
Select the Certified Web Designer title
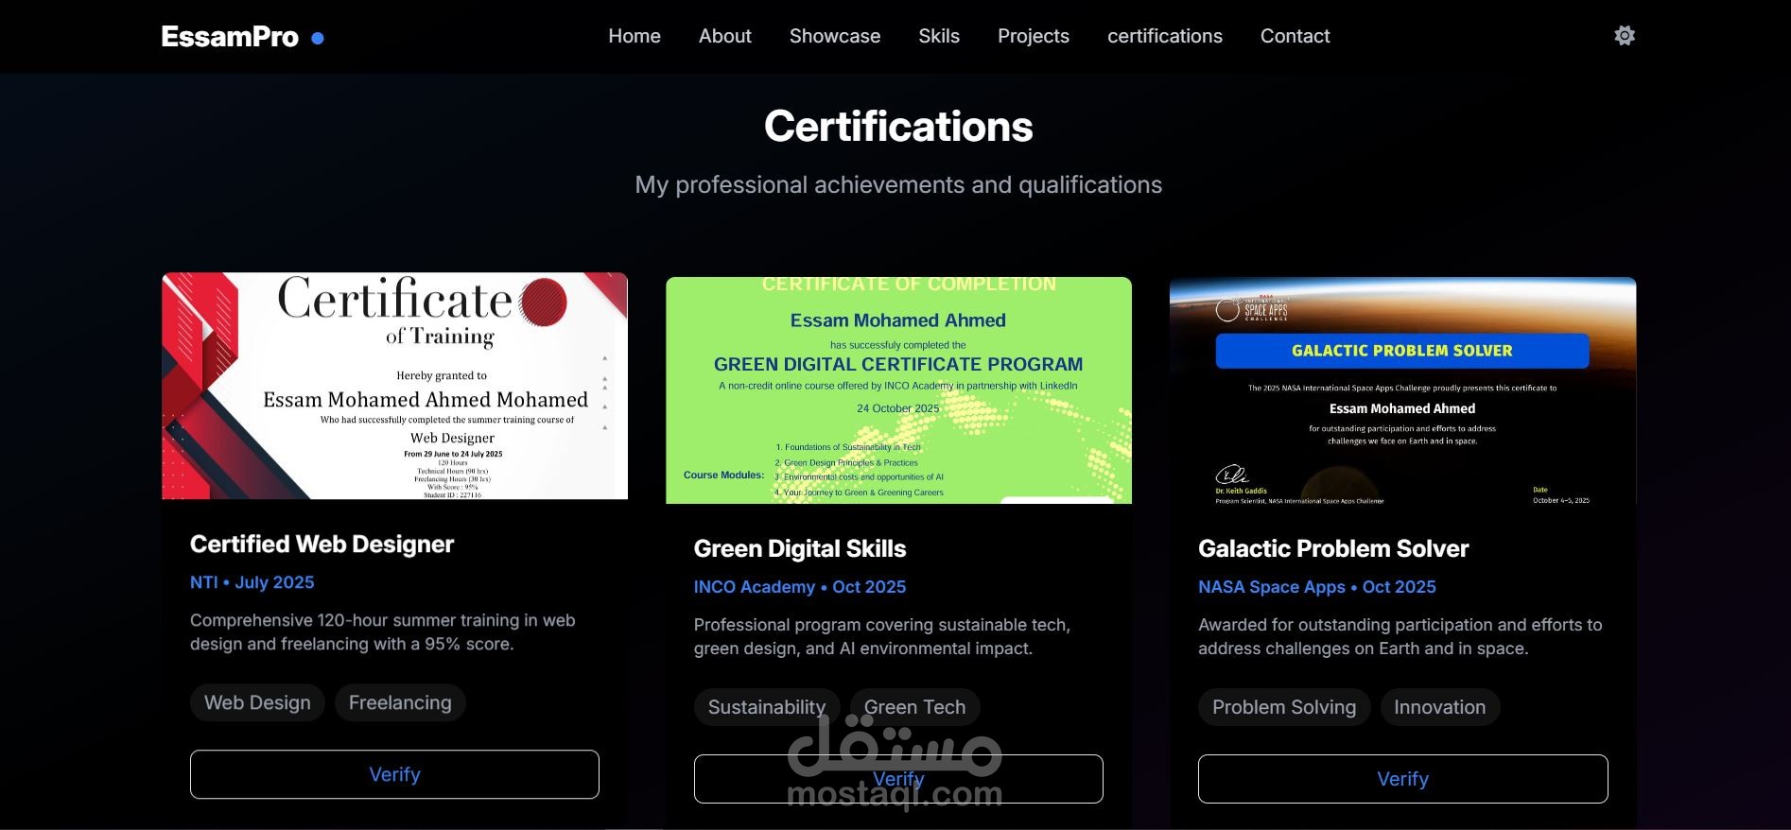pyautogui.click(x=322, y=544)
